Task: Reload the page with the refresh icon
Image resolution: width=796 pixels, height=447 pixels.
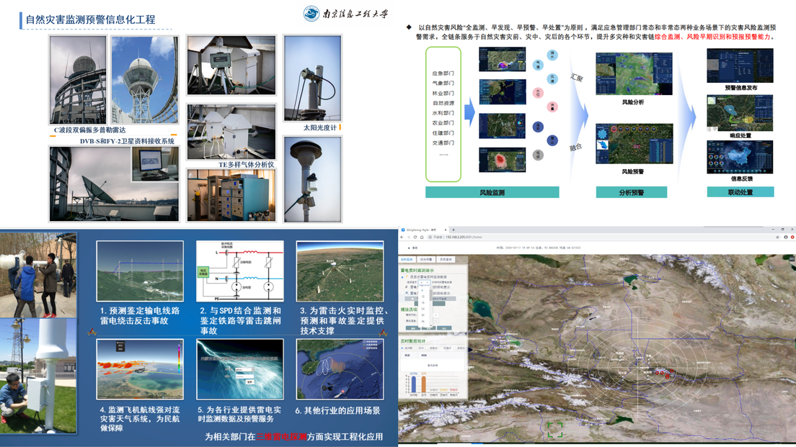Action: click(x=416, y=237)
